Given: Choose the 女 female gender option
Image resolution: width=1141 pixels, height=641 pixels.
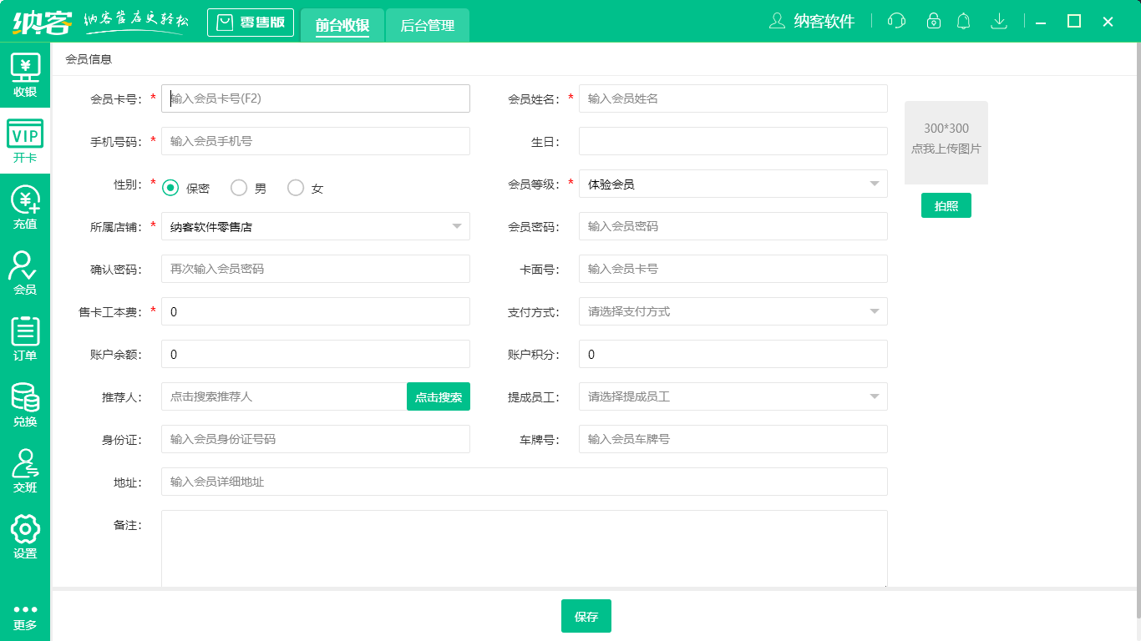Looking at the screenshot, I should 295,188.
